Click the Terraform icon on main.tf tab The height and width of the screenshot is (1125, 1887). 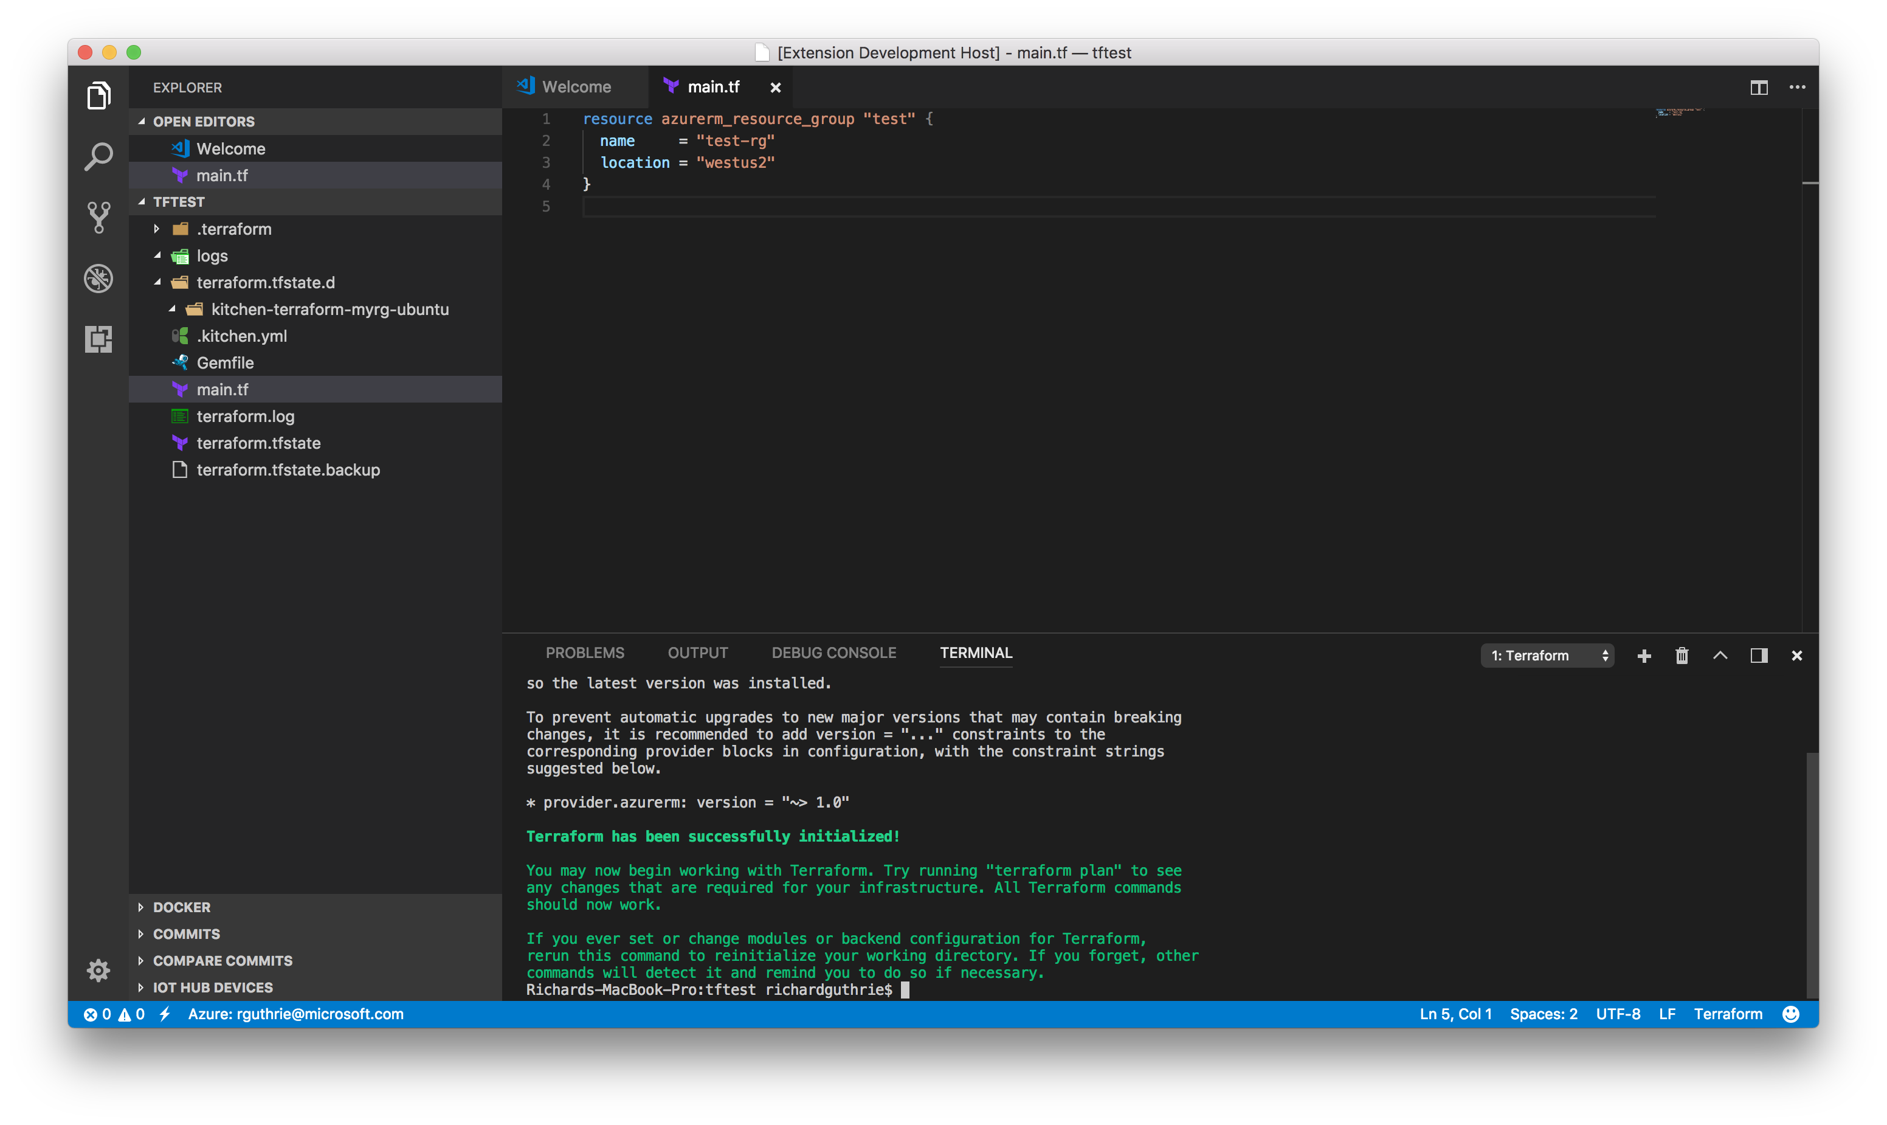[x=671, y=86]
